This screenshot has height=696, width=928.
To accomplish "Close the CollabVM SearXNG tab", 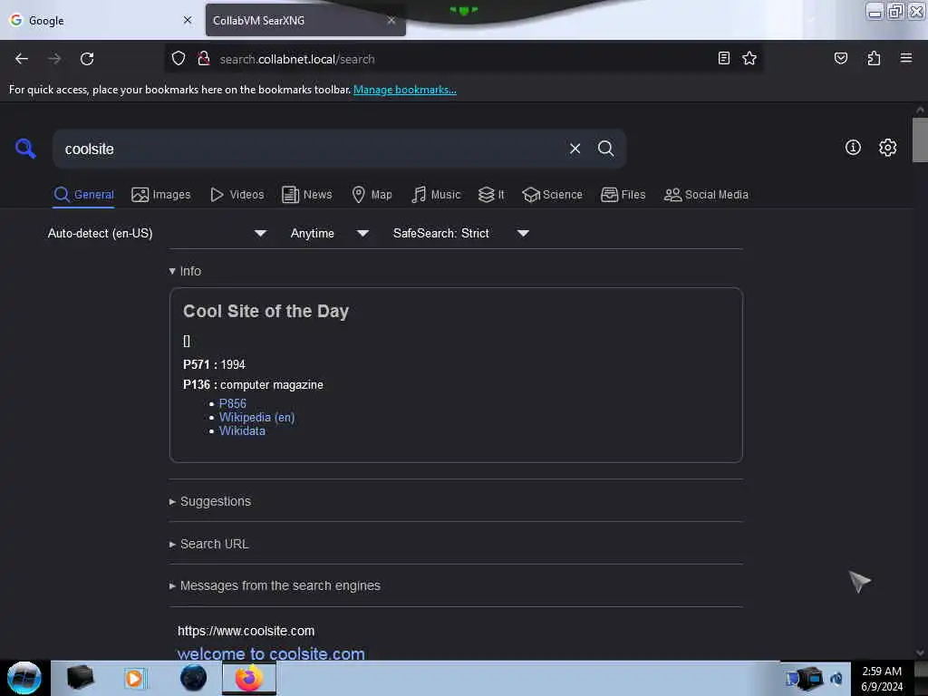I will pyautogui.click(x=391, y=20).
